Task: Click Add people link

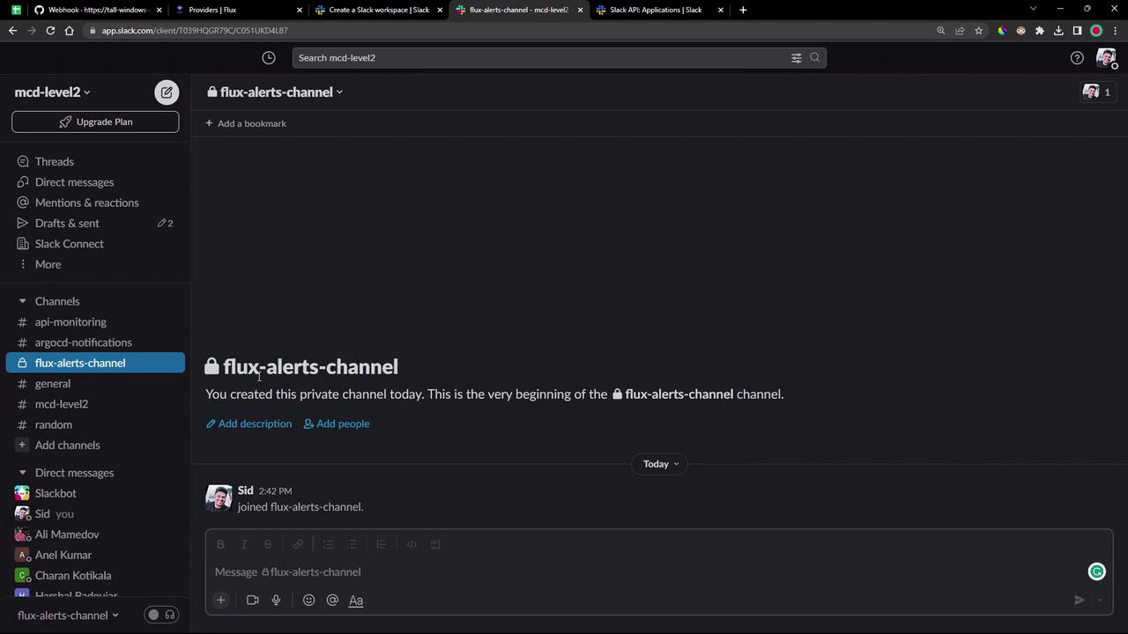Action: [x=337, y=424]
